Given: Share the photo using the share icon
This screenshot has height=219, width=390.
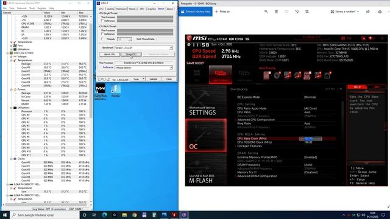Looking at the screenshot, I should 367,12.
